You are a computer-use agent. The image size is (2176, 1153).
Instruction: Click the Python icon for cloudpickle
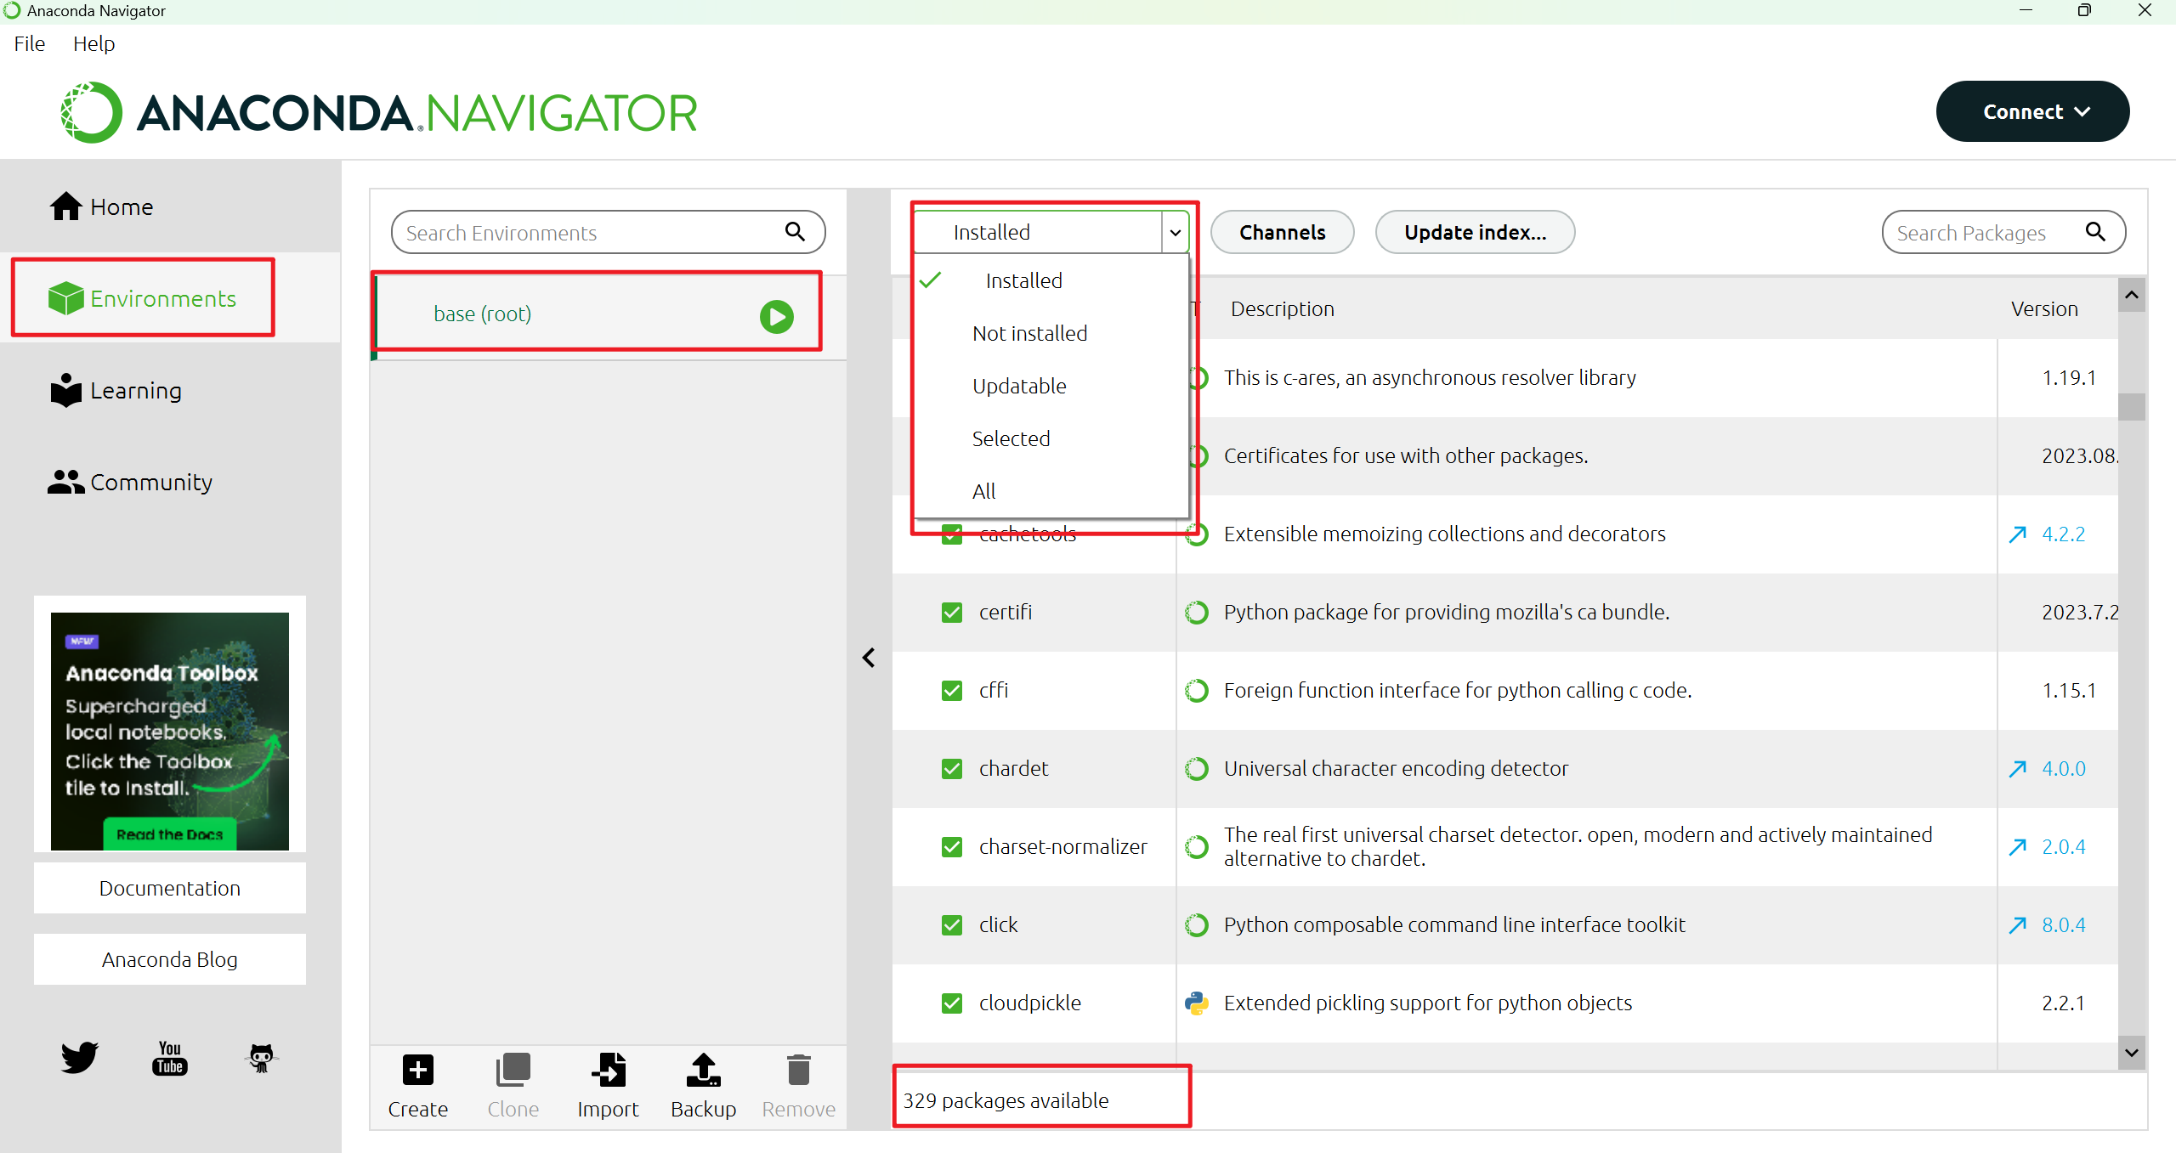click(x=1197, y=1003)
